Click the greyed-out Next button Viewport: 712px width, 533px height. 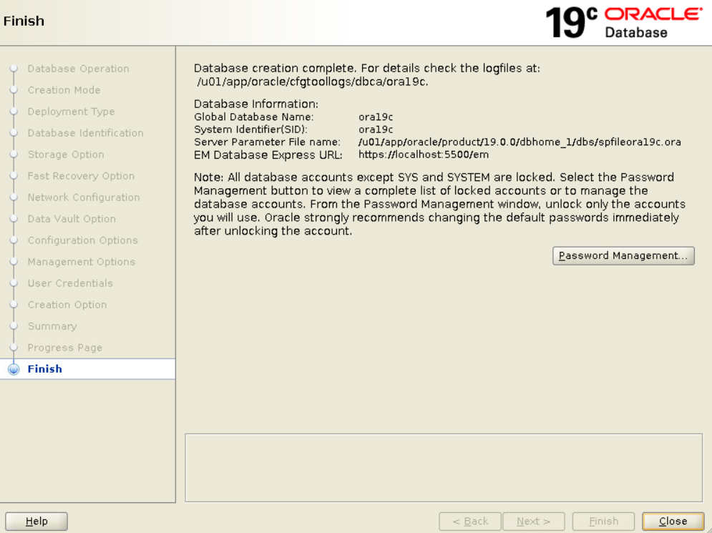[x=534, y=522]
